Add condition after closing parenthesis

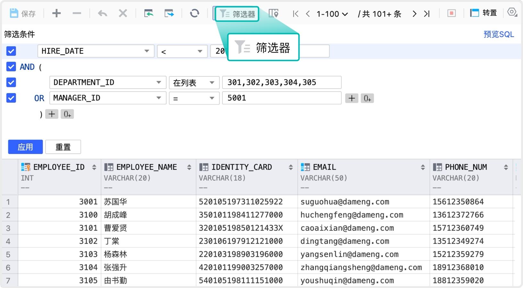click(52, 114)
